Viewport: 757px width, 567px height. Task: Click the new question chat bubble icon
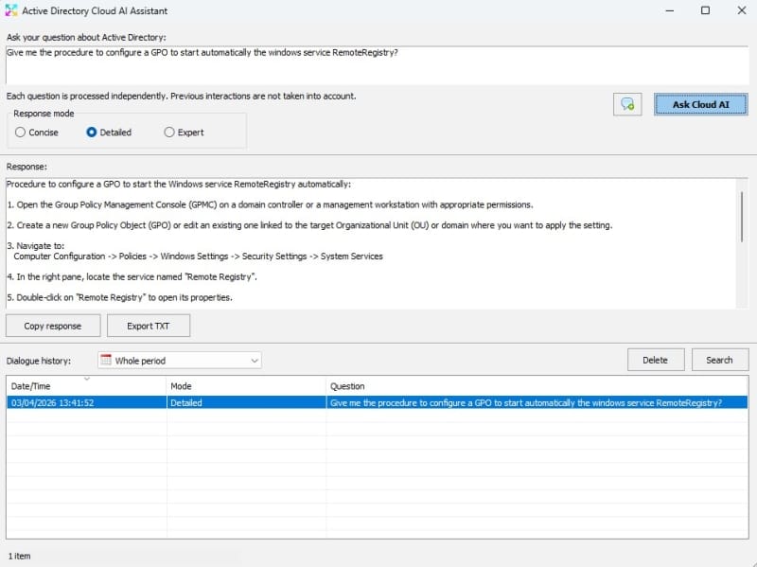[x=627, y=104]
